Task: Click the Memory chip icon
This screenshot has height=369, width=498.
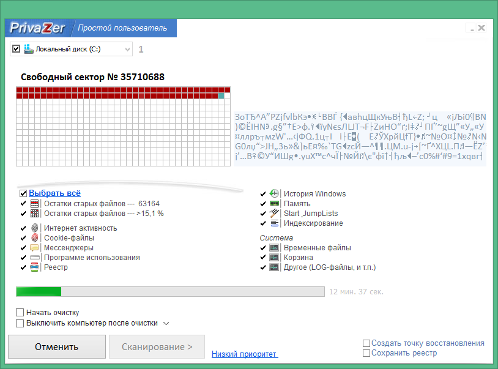Action: coord(274,204)
